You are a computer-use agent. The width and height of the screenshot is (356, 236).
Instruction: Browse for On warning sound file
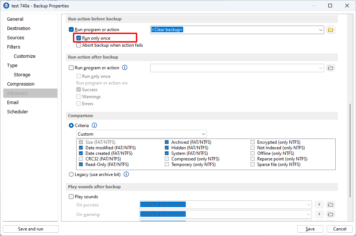(x=331, y=214)
